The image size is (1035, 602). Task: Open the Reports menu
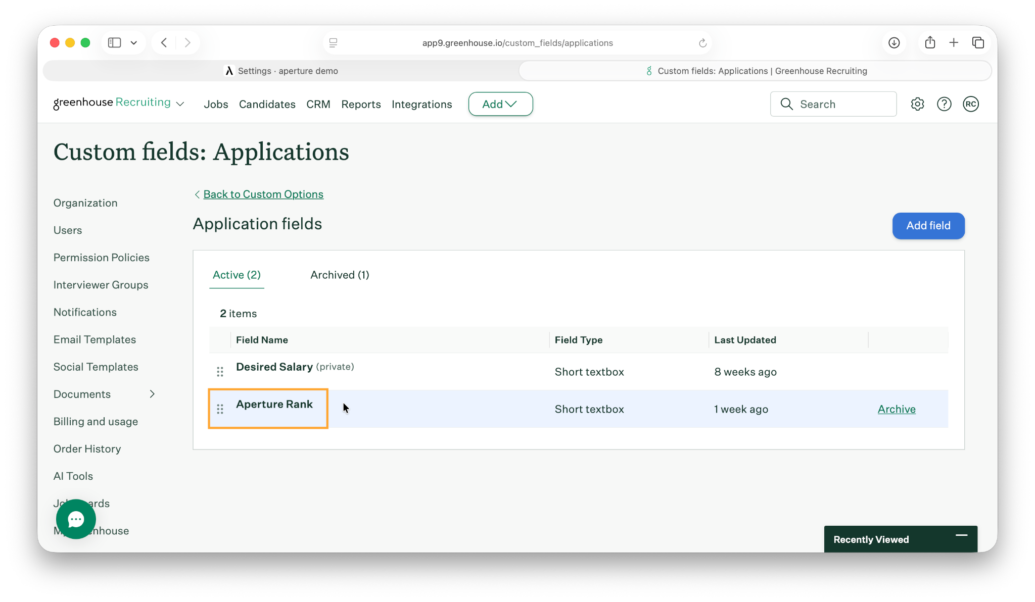pos(361,105)
